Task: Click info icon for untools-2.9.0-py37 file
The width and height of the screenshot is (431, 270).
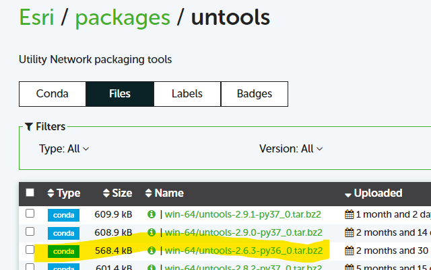Action: [x=152, y=232]
